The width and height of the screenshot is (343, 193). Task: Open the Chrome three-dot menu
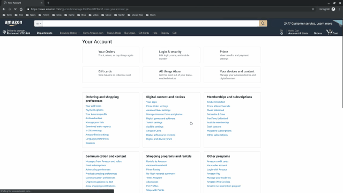click(x=339, y=9)
